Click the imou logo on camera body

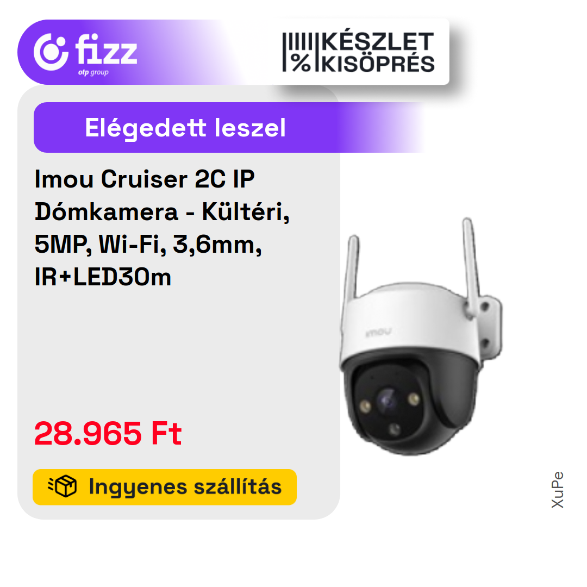click(x=378, y=332)
